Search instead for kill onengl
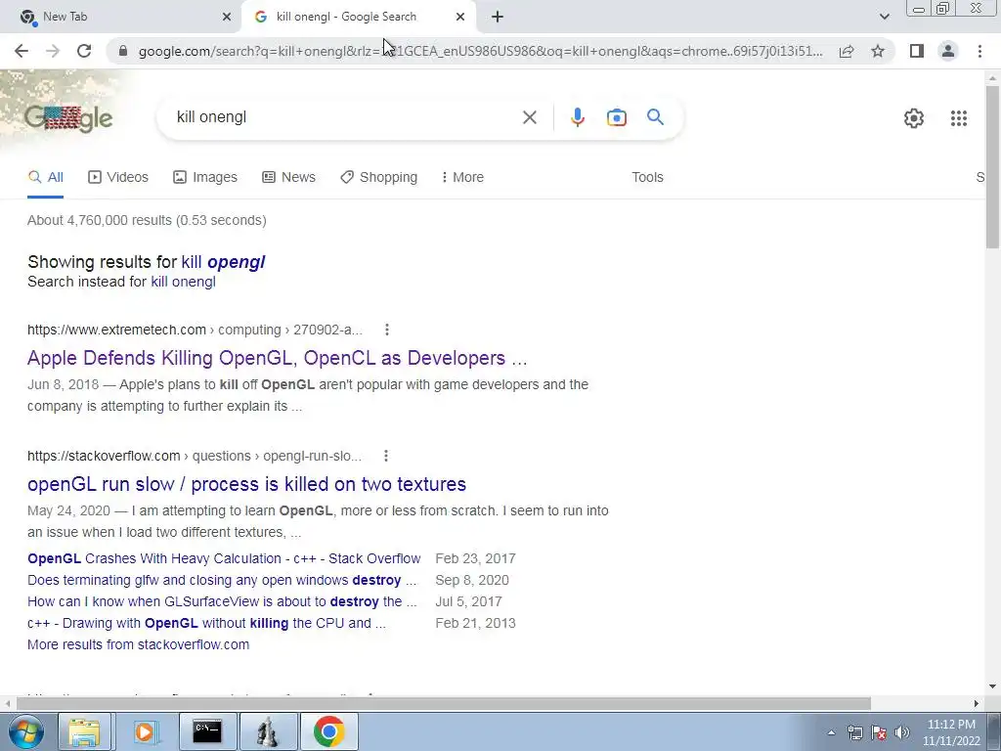The height and width of the screenshot is (751, 1001). tap(183, 282)
